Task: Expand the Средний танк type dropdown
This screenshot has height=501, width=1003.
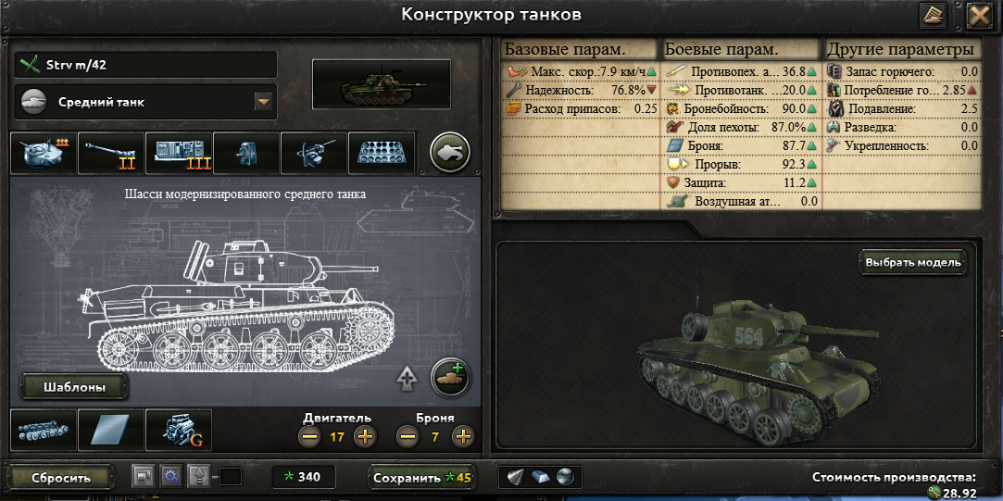Action: pos(264,102)
